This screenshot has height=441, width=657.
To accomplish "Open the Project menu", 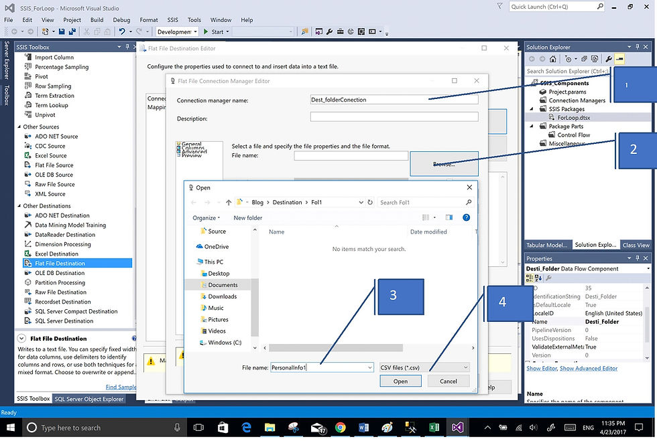I will [72, 19].
